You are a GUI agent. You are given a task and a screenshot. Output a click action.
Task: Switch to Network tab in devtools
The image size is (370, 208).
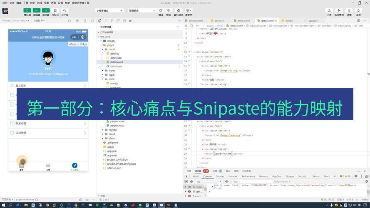[233, 176]
